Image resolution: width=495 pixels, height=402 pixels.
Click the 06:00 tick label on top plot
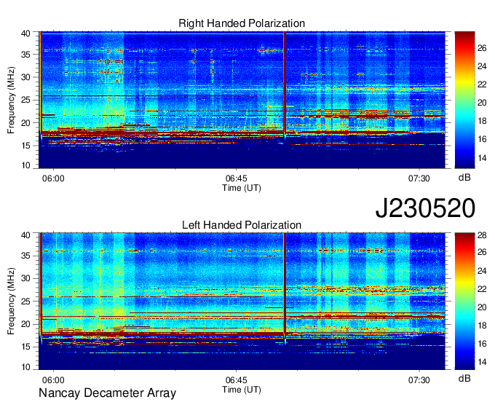coord(53,178)
